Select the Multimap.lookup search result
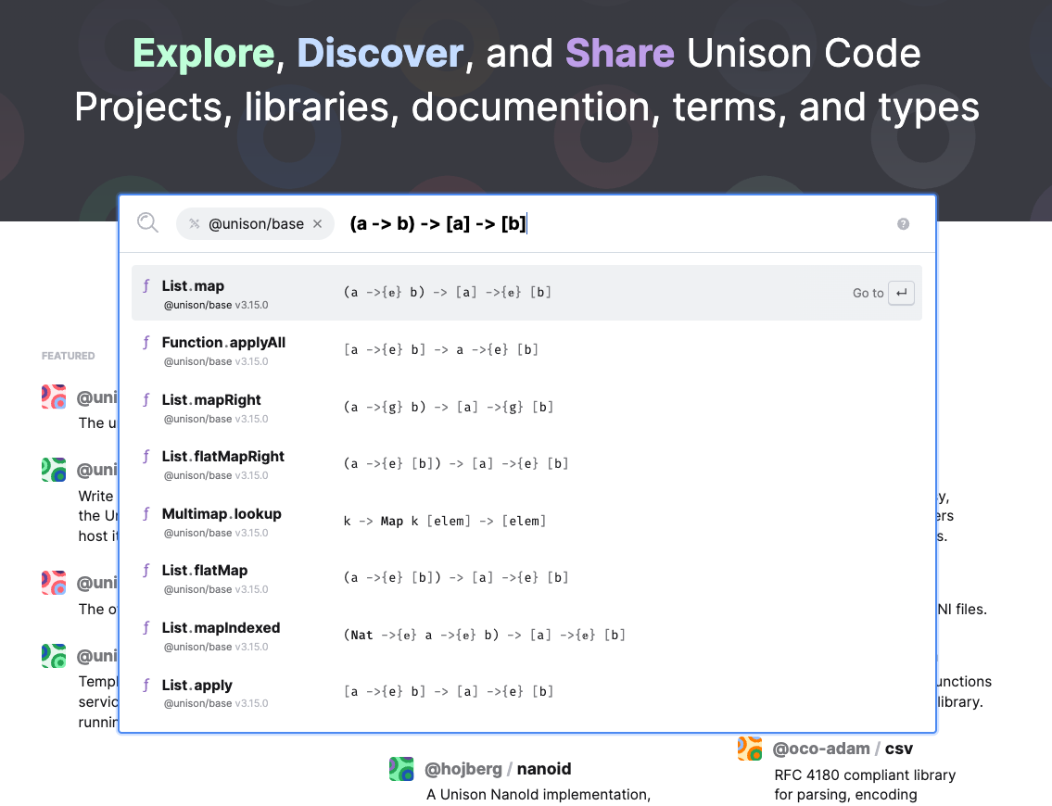Screen dimensions: 1052x806 [x=526, y=521]
